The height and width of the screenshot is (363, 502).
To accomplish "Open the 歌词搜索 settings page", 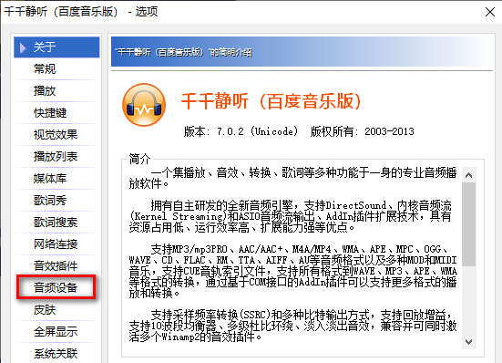I will click(56, 222).
